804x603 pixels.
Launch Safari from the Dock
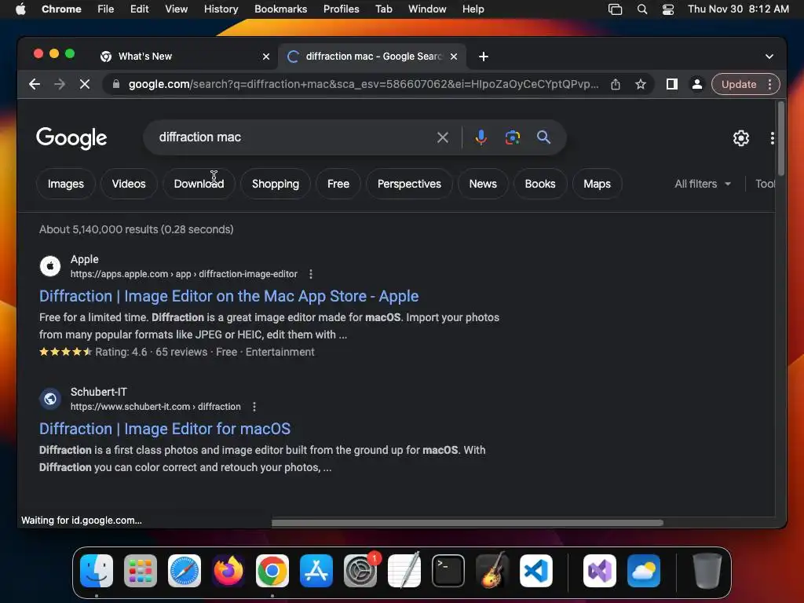click(x=185, y=571)
